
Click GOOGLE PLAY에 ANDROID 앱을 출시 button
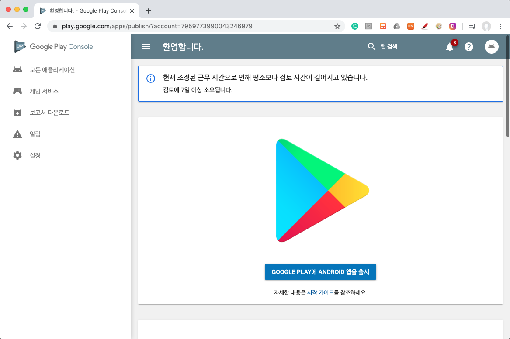tap(320, 272)
